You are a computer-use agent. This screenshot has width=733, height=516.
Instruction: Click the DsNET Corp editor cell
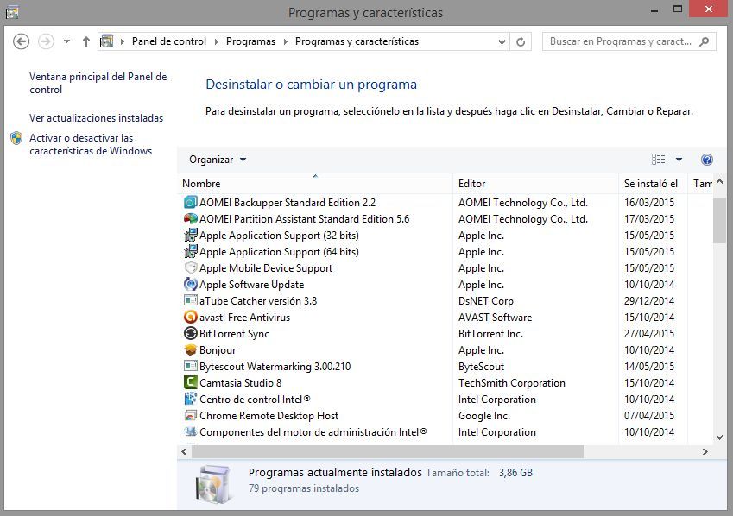click(486, 301)
